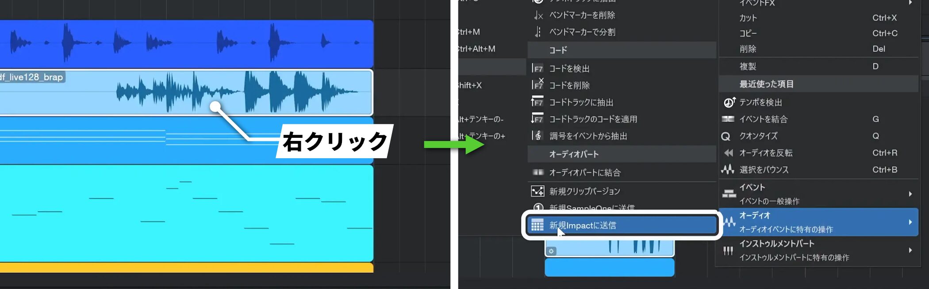The width and height of the screenshot is (929, 289).
Task: Click the detect chords icon (コードを検出)
Action: tap(537, 68)
